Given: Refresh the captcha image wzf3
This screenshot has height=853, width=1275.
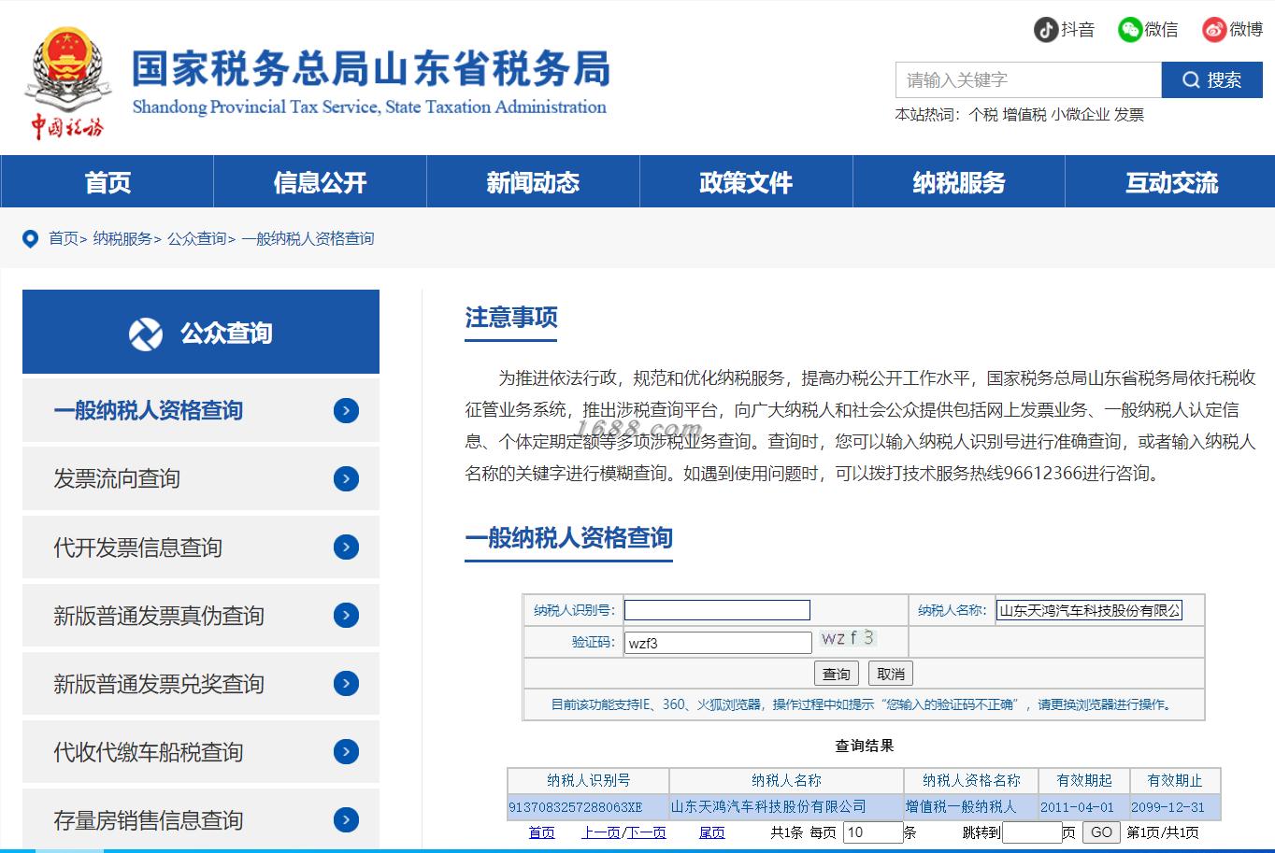Looking at the screenshot, I should pyautogui.click(x=849, y=638).
